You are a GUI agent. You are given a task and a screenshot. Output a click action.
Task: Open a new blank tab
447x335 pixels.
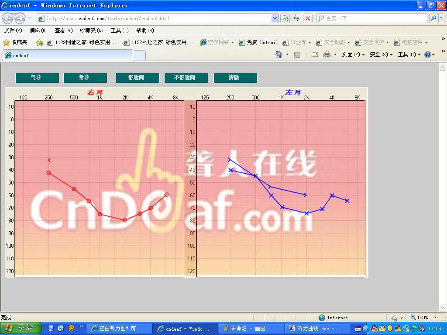pos(139,55)
